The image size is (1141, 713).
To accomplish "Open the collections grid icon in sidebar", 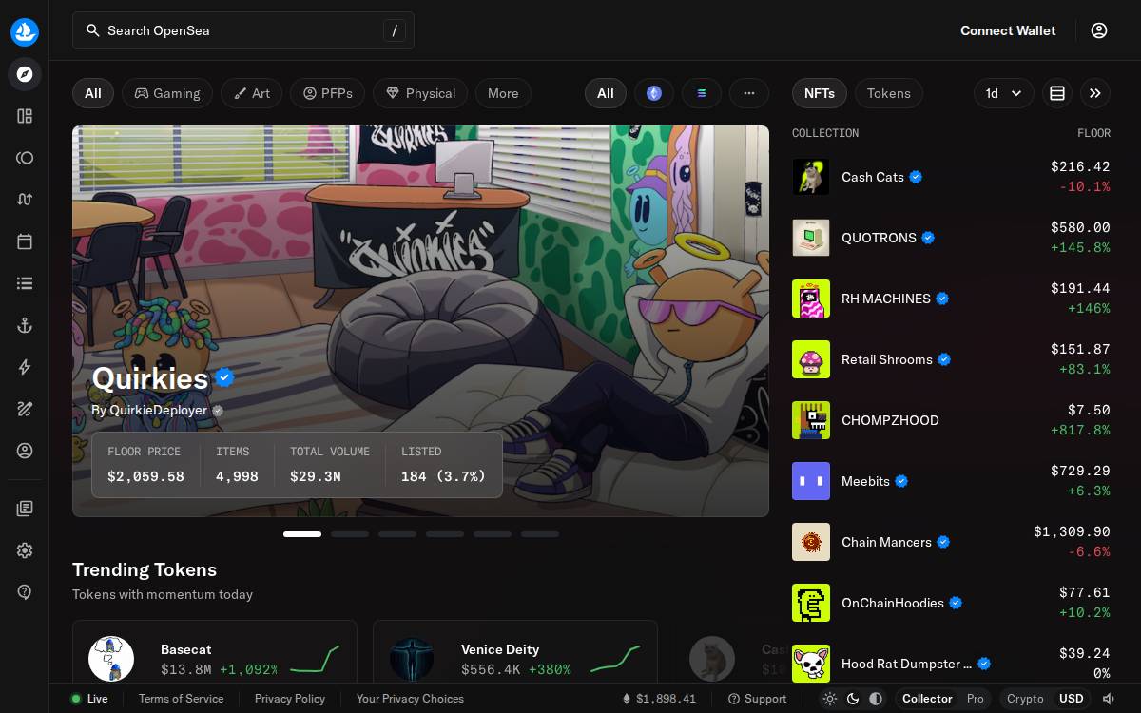I will coord(25,116).
